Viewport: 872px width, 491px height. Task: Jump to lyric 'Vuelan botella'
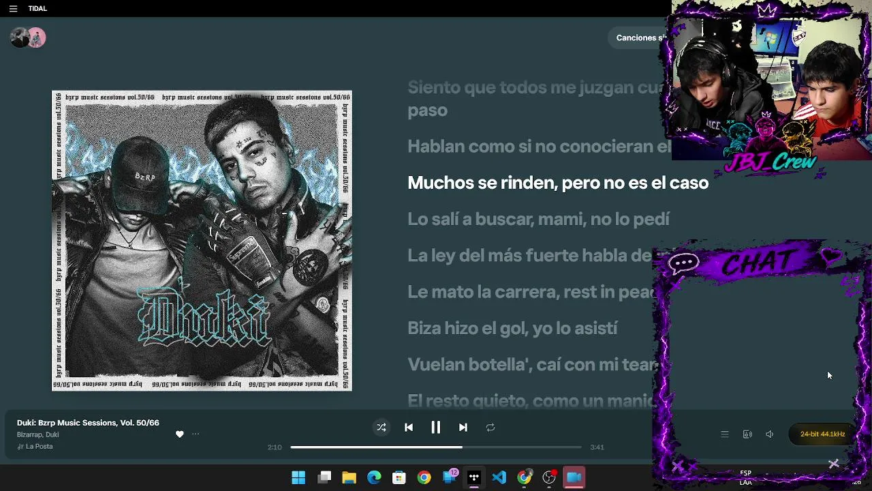coord(533,365)
